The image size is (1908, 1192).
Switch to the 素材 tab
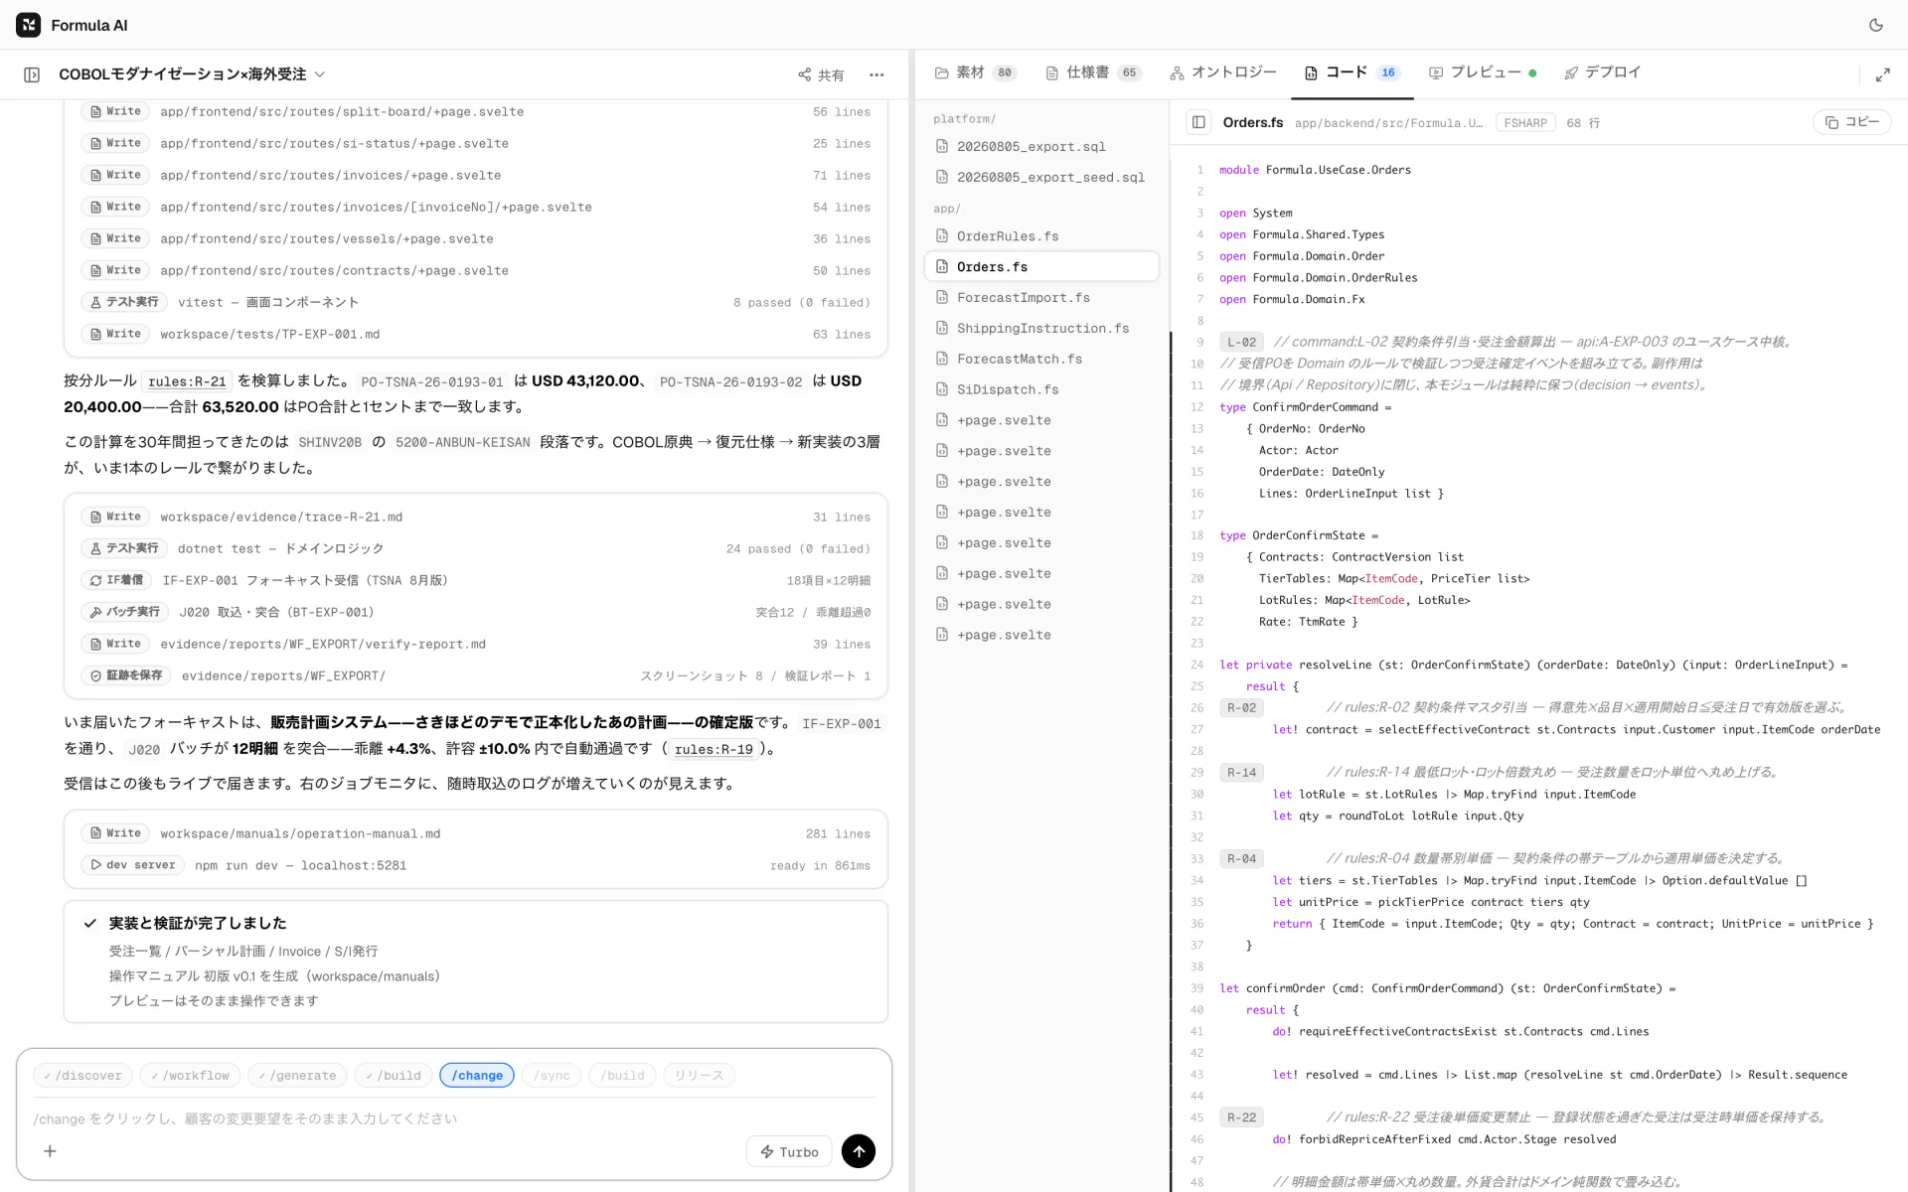coord(975,73)
